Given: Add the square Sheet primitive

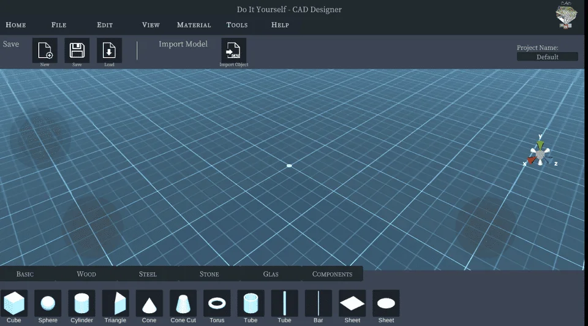Looking at the screenshot, I should point(352,303).
